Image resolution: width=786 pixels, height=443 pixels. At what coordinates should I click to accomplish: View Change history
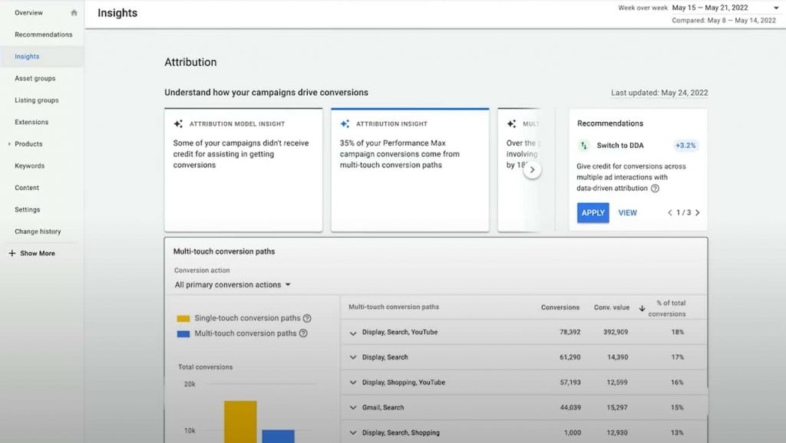[38, 231]
